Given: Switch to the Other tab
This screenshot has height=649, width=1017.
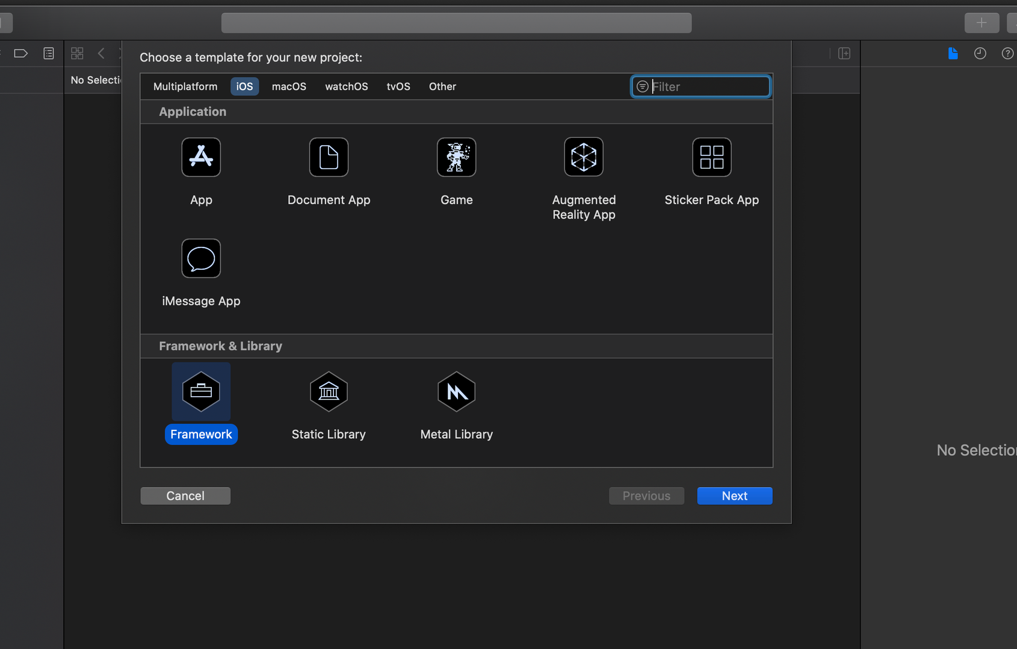Looking at the screenshot, I should pos(442,87).
